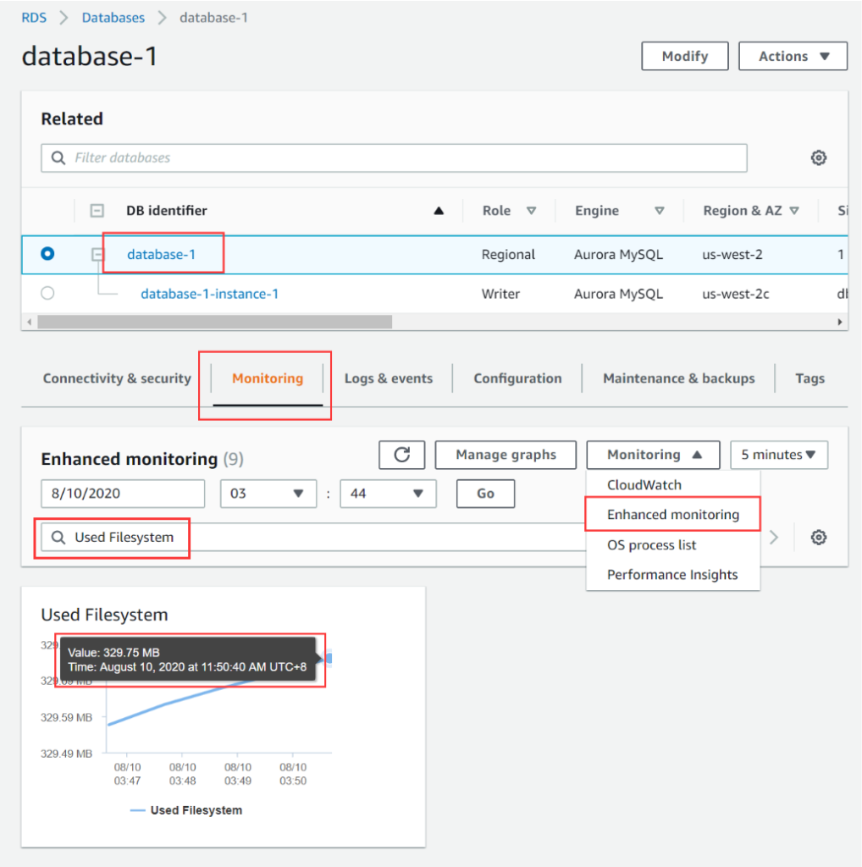
Task: Click the next page chevron arrow
Action: [x=773, y=538]
